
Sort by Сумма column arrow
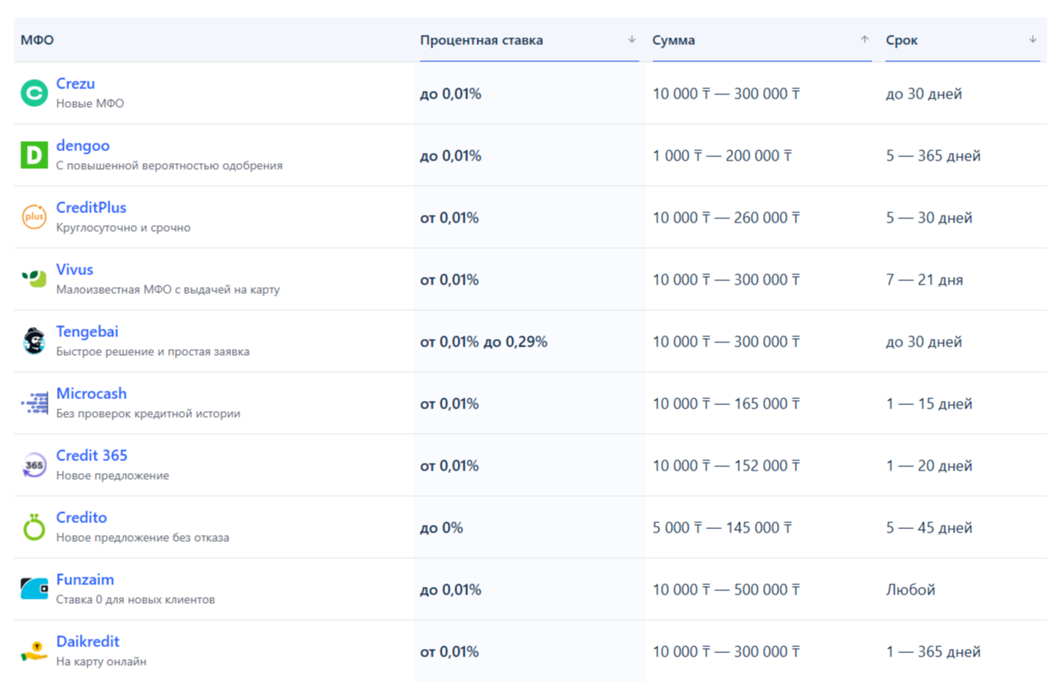click(864, 40)
